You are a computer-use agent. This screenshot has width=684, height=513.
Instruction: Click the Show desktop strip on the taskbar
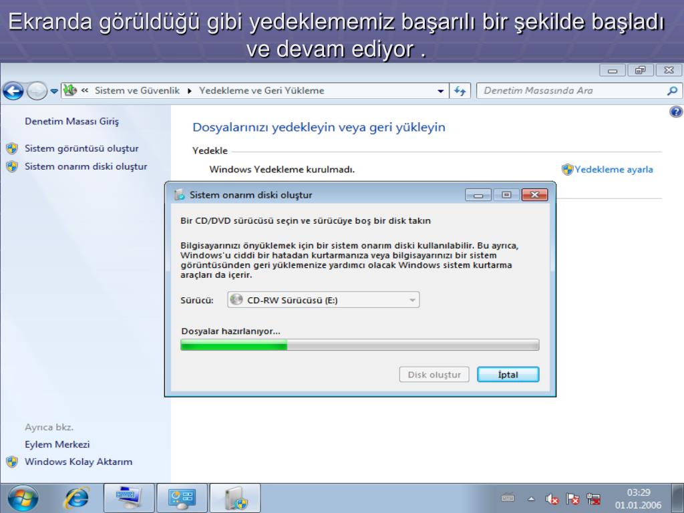[678, 498]
